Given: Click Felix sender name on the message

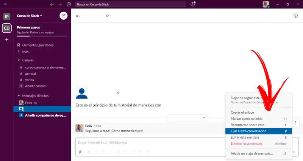Looking at the screenshot, I should (x=89, y=126).
